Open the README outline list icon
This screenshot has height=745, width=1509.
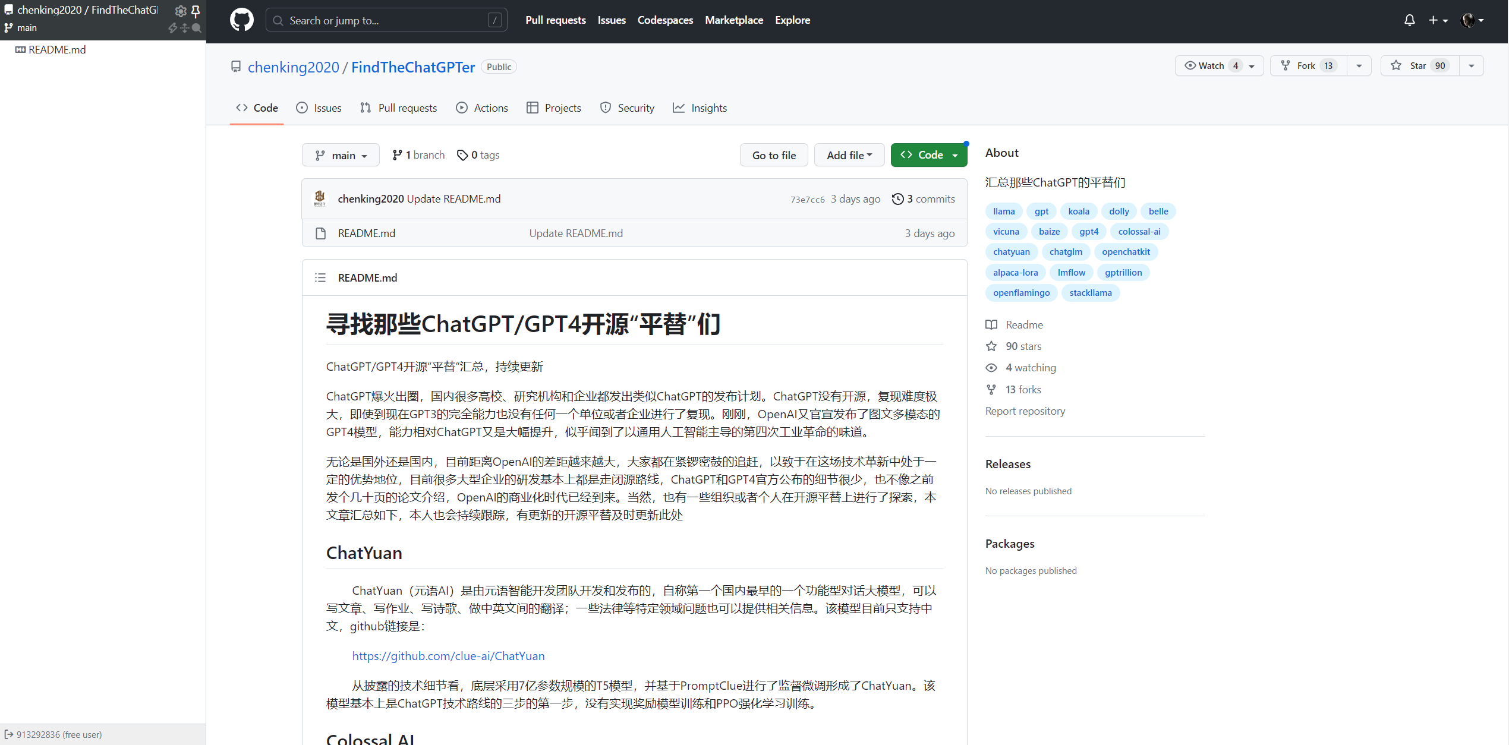(320, 277)
